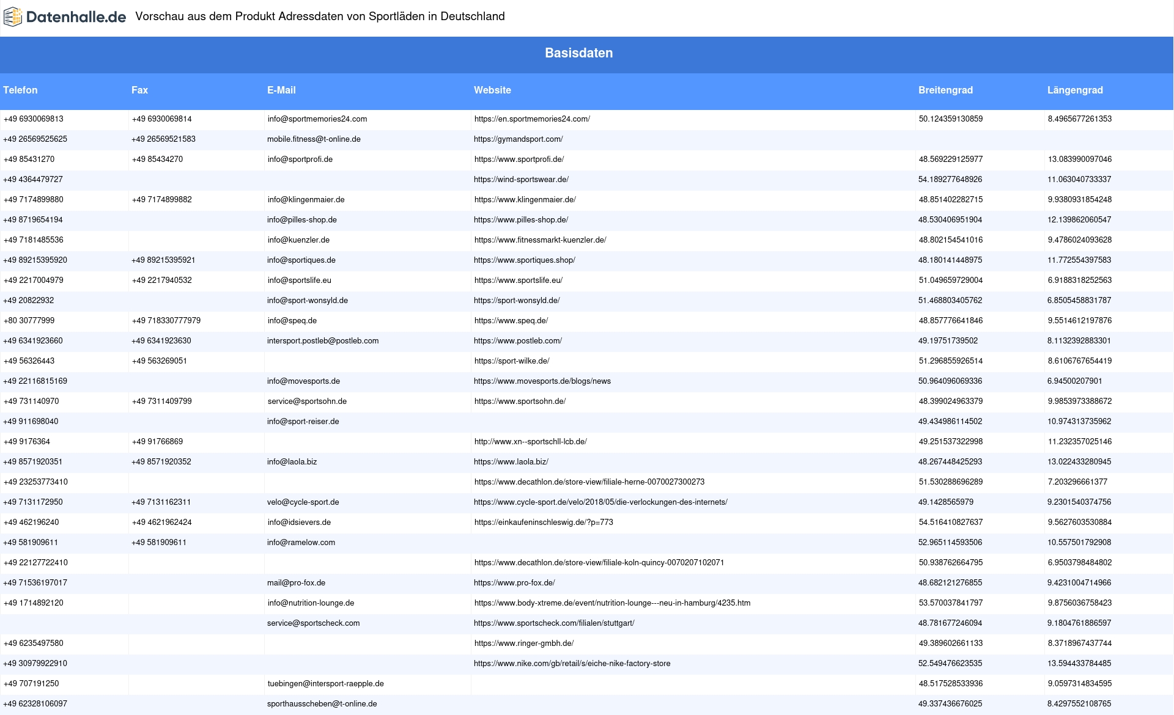The width and height of the screenshot is (1174, 715).
Task: Click the Längengrad column header
Action: pos(1075,90)
